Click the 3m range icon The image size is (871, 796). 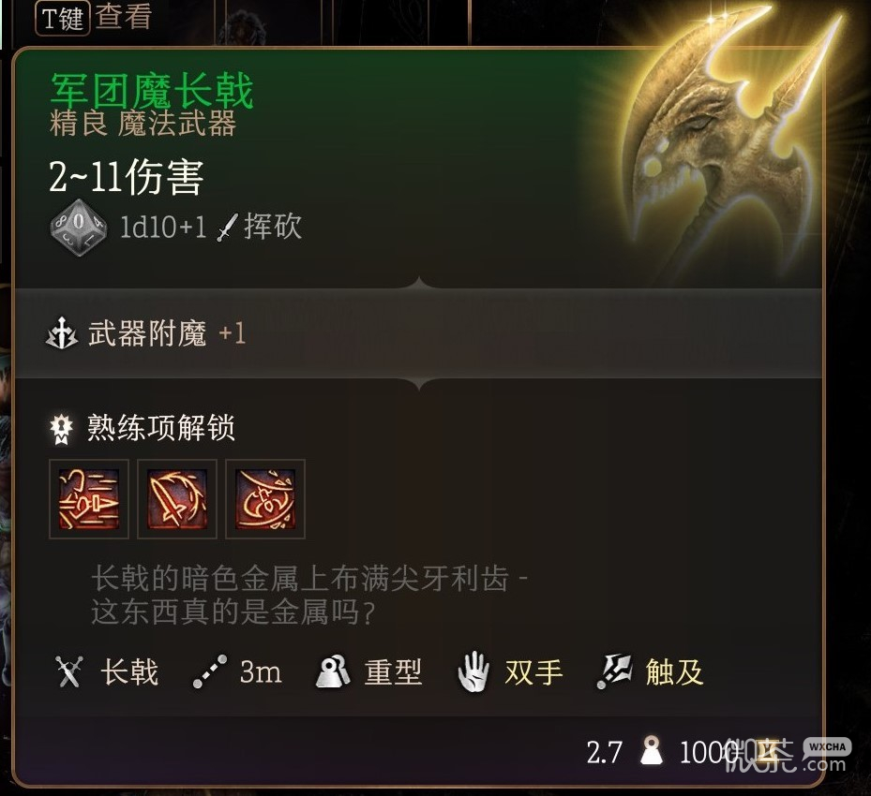209,671
